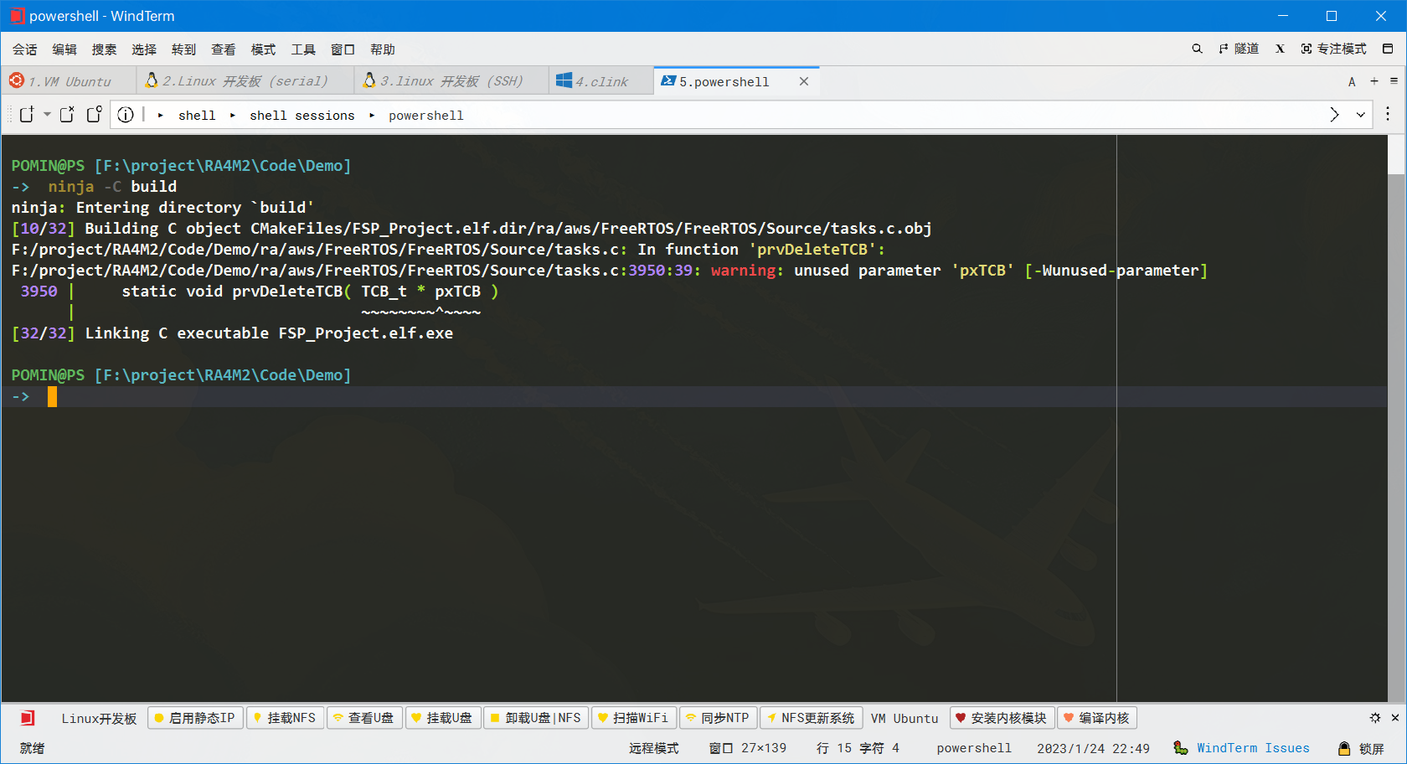The height and width of the screenshot is (764, 1407).
Task: Run the NFS更新系统 quick command
Action: pyautogui.click(x=811, y=718)
